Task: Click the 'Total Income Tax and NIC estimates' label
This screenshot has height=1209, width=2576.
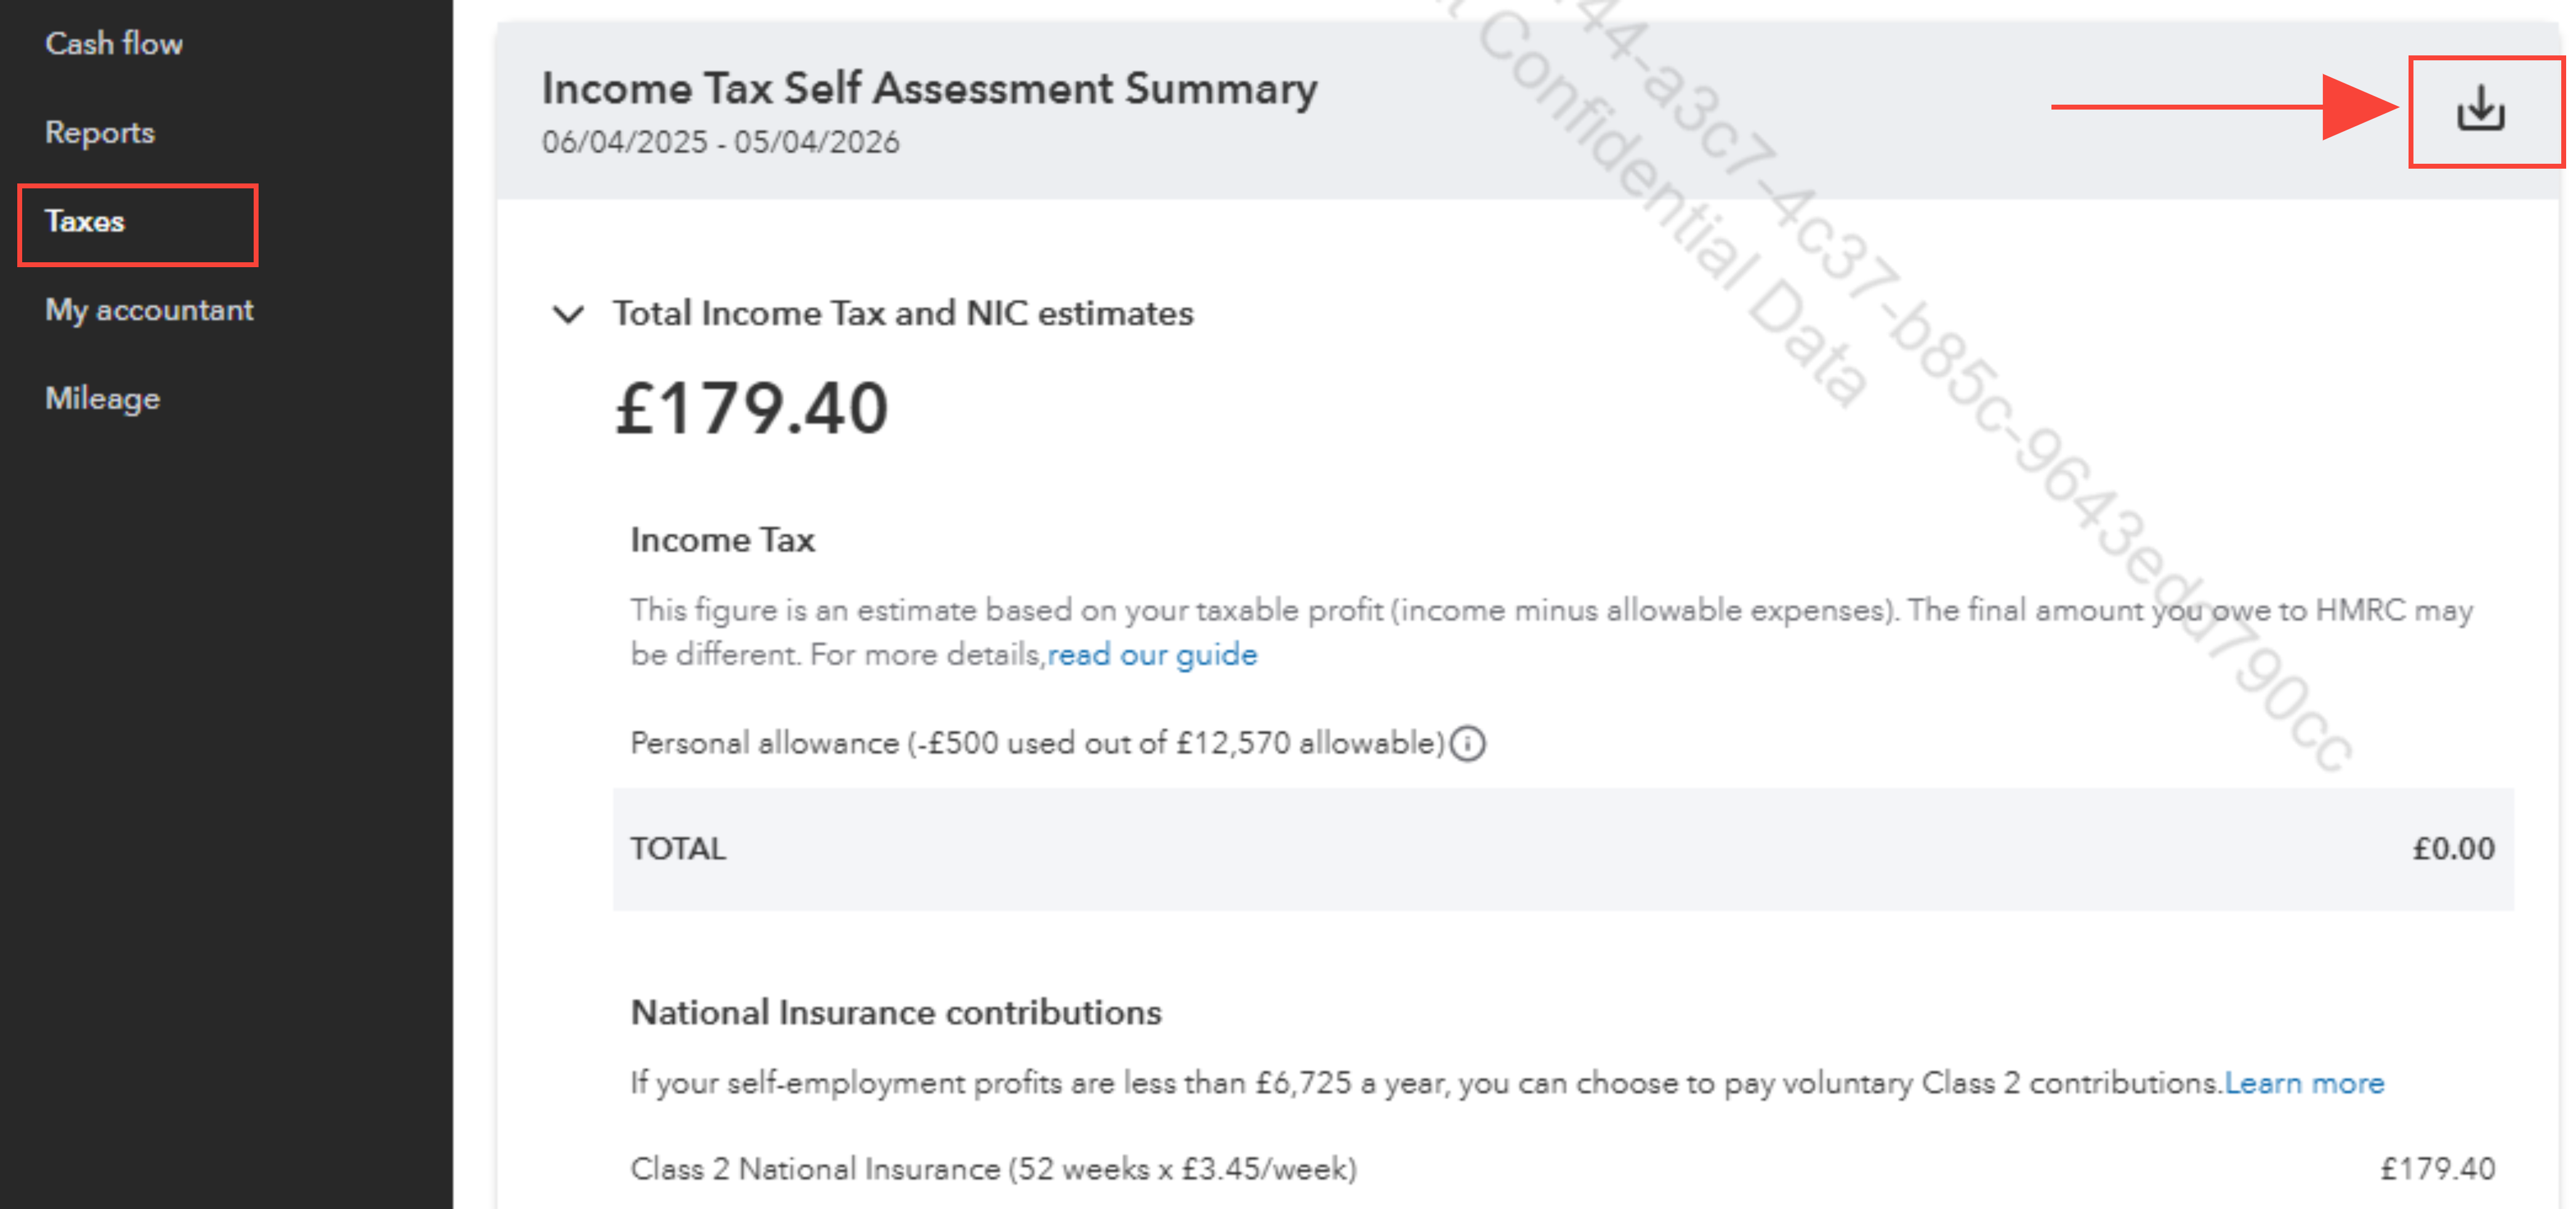Action: click(x=903, y=314)
